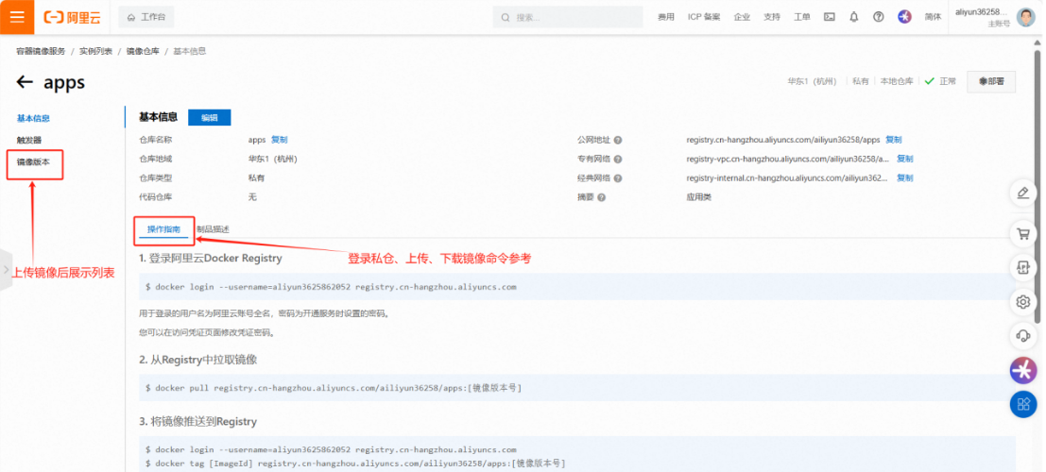
Task: Copy the 专有网络 registry address
Action: point(904,159)
